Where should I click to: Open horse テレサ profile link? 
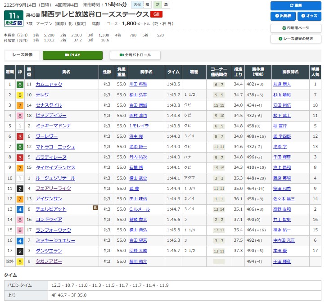[42, 95]
